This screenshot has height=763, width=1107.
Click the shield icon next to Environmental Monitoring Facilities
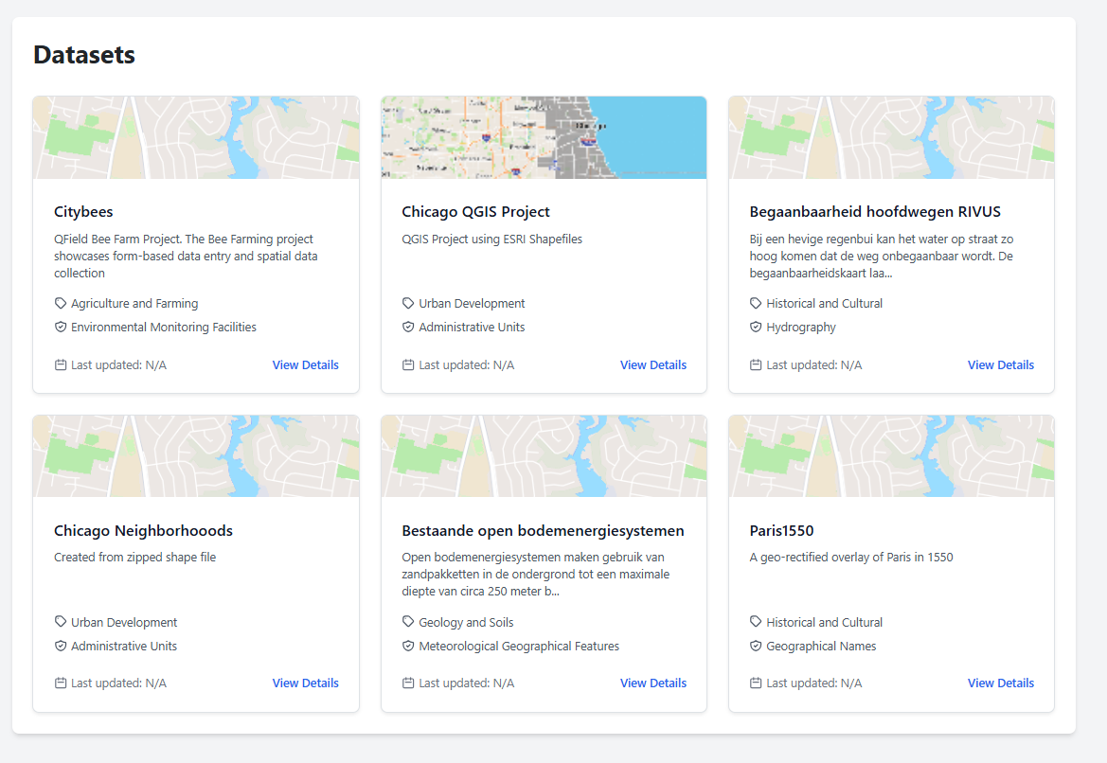(x=61, y=328)
